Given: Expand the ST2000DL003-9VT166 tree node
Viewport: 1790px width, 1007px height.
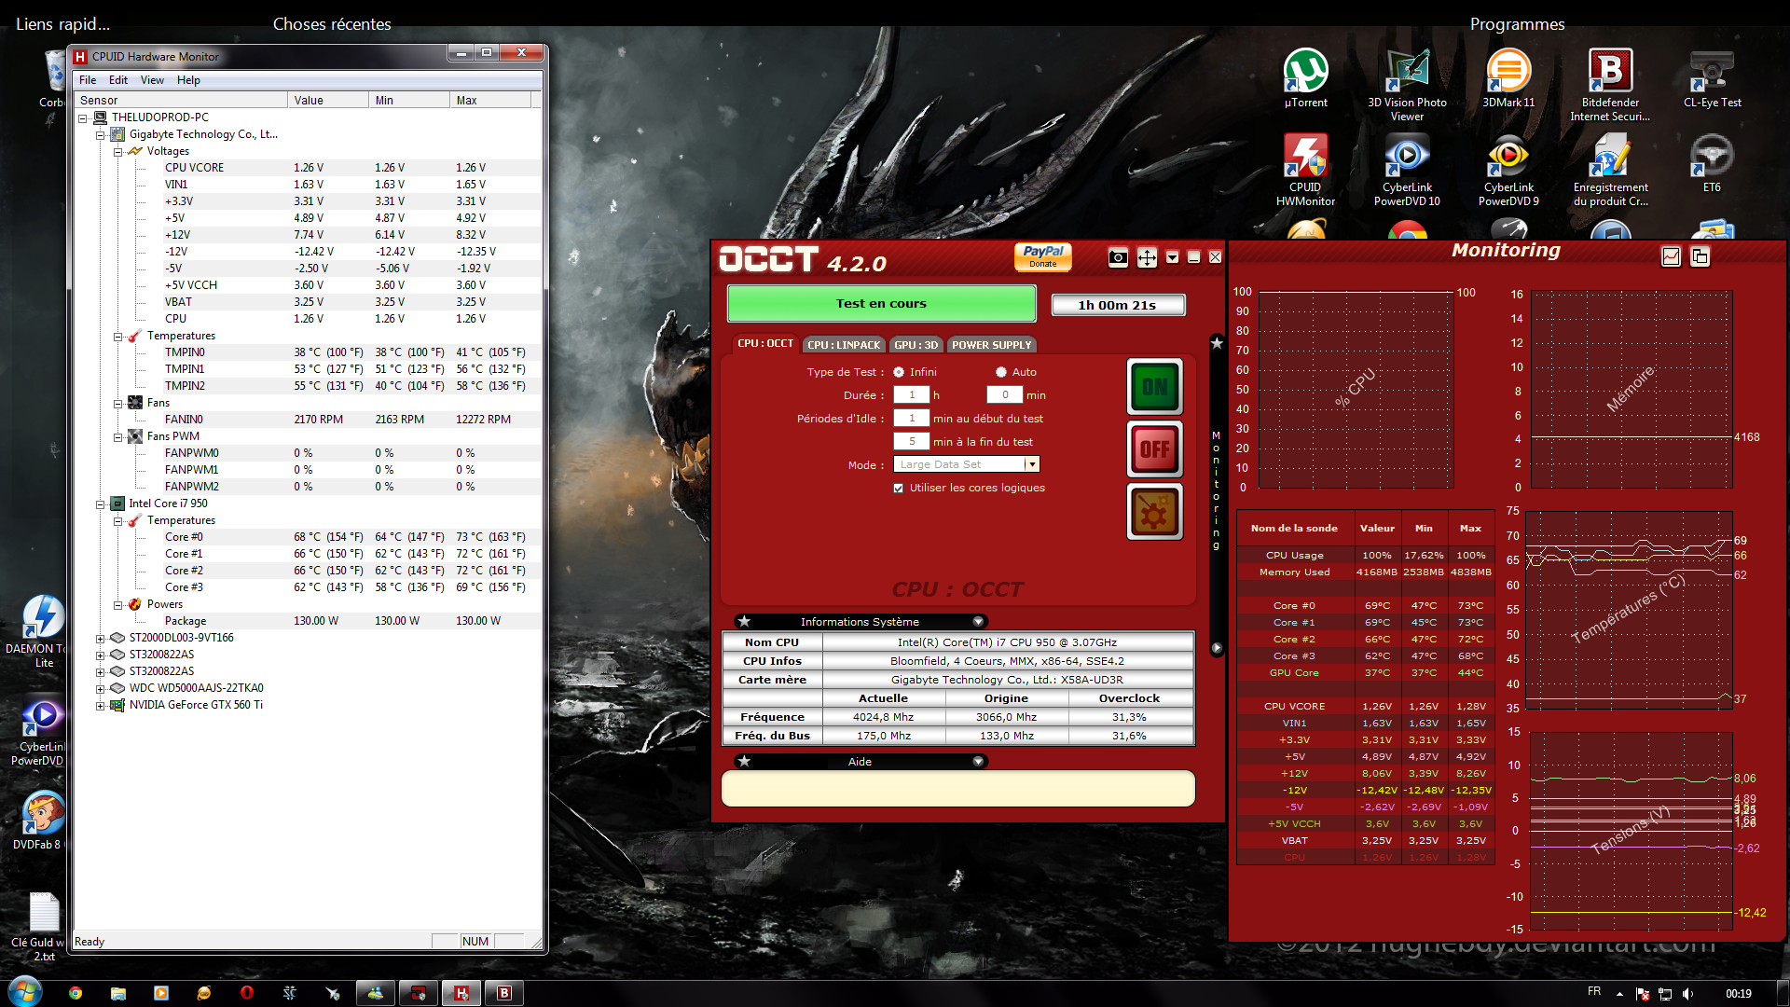Looking at the screenshot, I should [100, 639].
